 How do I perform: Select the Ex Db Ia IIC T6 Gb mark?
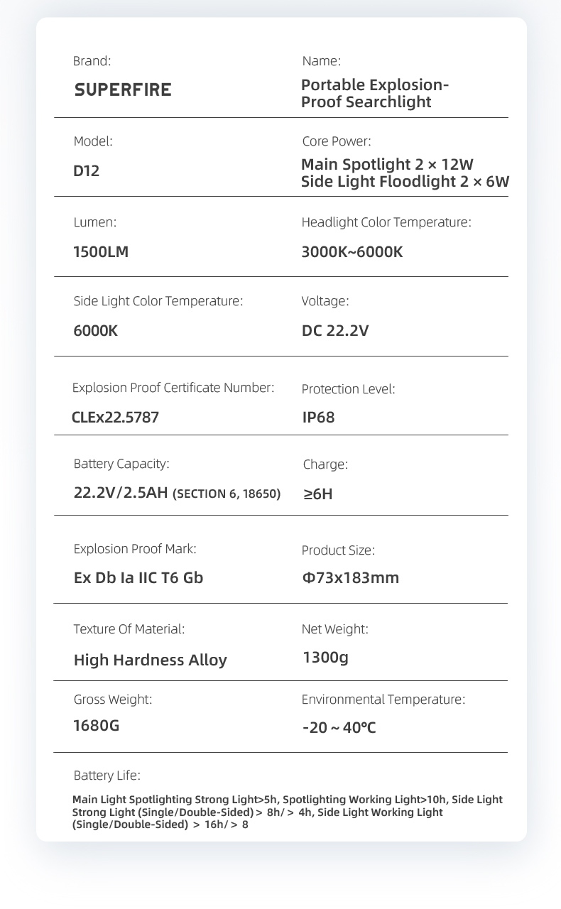tap(138, 578)
